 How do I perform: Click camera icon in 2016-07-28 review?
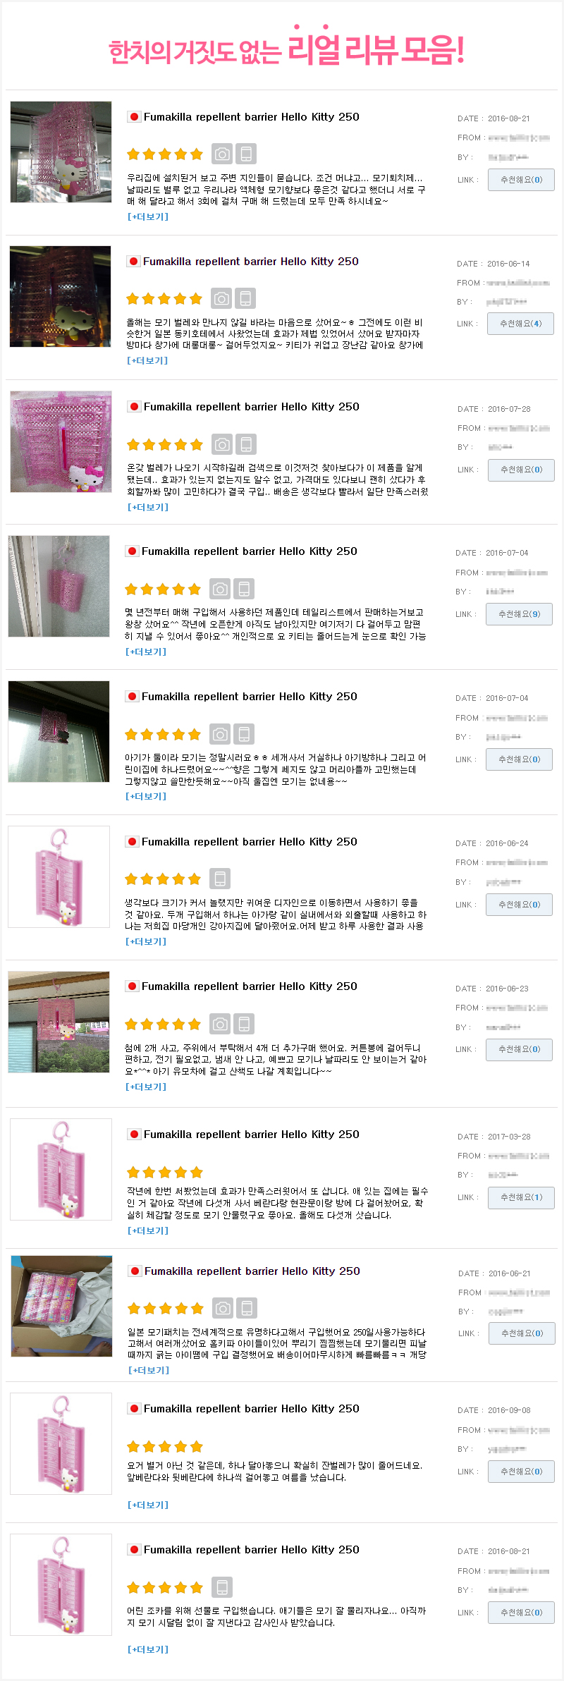tap(222, 444)
